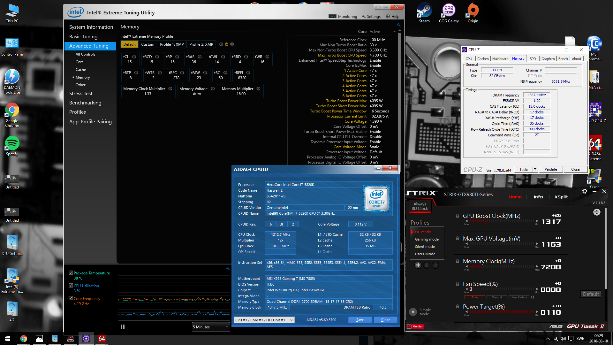This screenshot has width=613, height=345.
Task: Click the Fan Speed lock icon
Action: coord(458,284)
